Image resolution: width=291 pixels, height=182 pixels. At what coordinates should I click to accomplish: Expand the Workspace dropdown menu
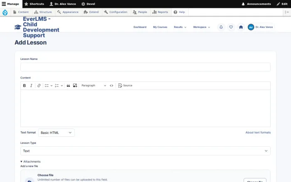click(x=202, y=27)
